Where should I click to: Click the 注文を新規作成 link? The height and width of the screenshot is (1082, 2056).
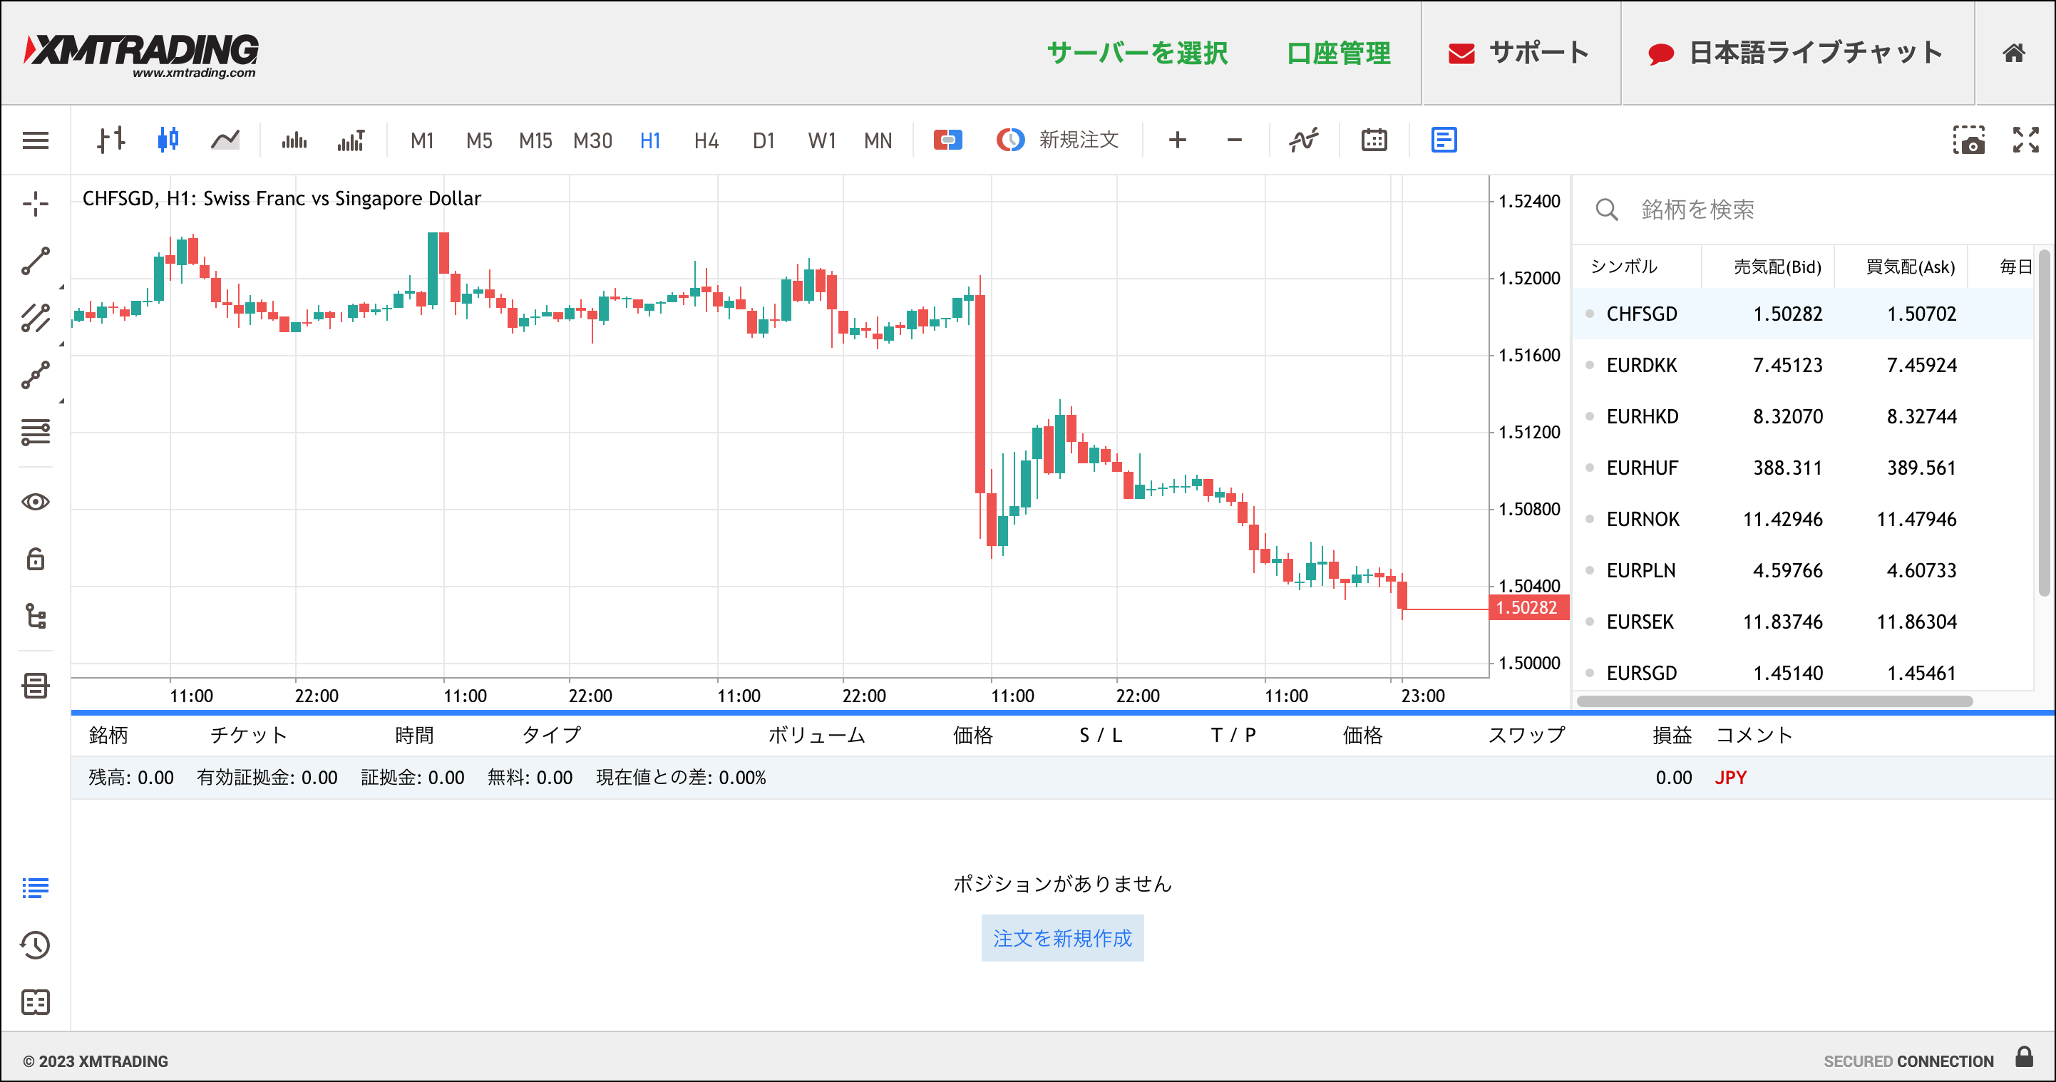pos(1062,938)
